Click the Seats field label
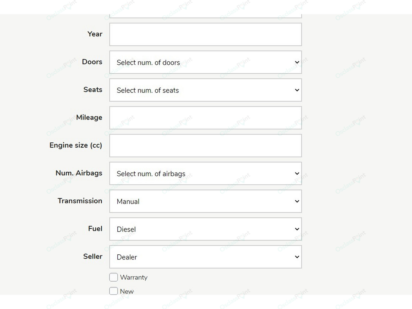This screenshot has width=412, height=309. (x=93, y=90)
